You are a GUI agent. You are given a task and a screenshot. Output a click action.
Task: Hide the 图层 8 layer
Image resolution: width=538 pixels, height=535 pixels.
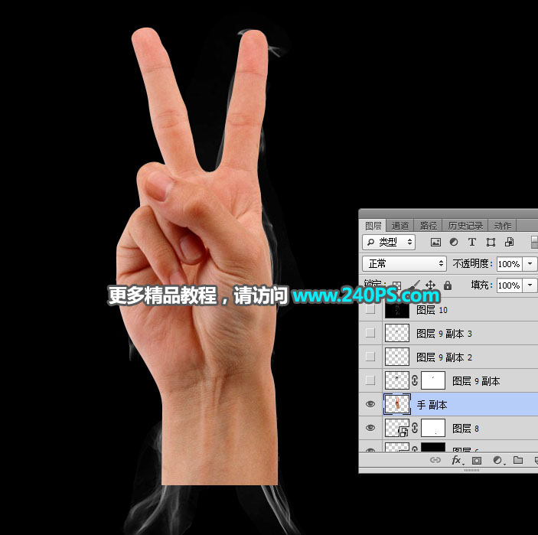pos(370,428)
